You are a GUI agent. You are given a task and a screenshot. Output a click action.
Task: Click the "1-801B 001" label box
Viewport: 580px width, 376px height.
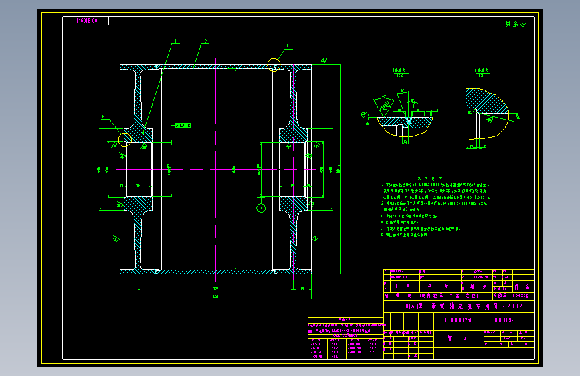86,21
